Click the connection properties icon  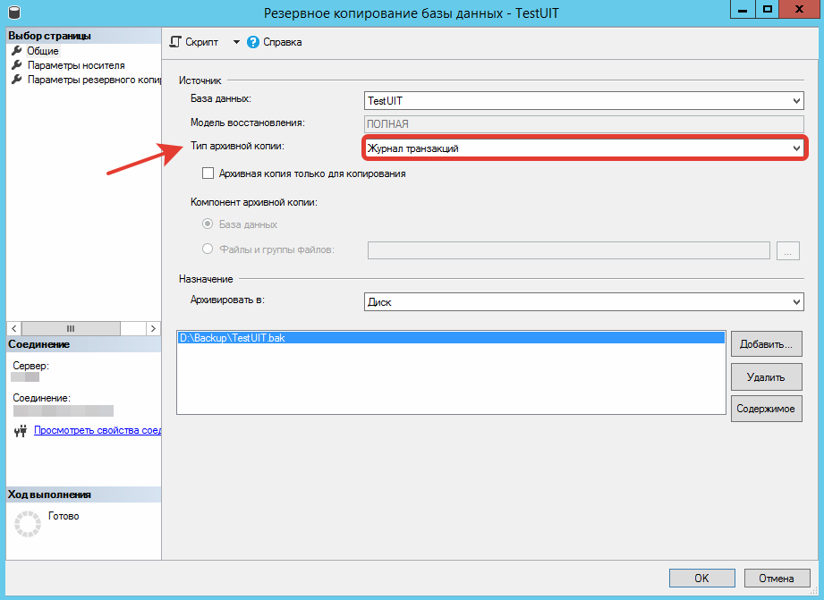click(21, 431)
